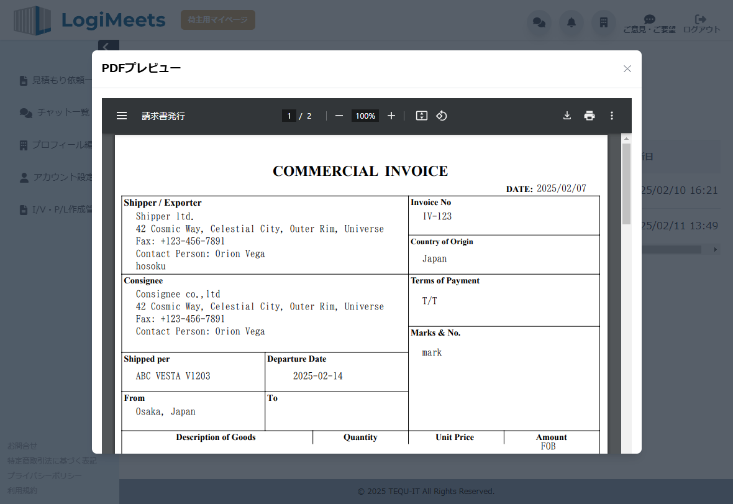Open the PDF viewer more-actions menu
The width and height of the screenshot is (733, 504).
click(x=611, y=116)
